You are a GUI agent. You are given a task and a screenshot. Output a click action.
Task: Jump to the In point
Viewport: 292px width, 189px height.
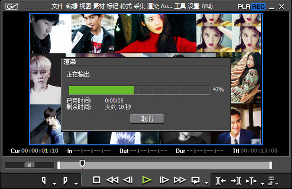click(x=220, y=181)
